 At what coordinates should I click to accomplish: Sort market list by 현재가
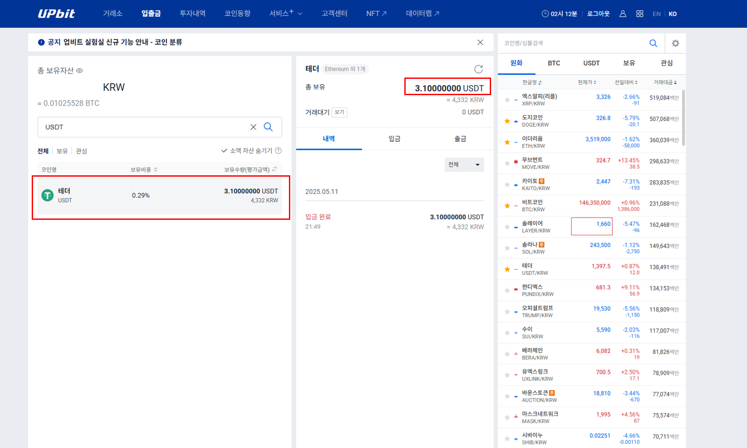pyautogui.click(x=587, y=82)
